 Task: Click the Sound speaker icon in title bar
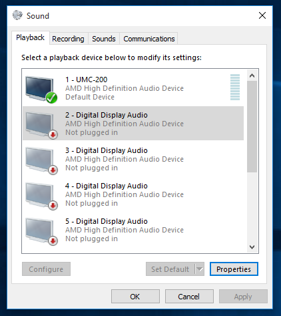pyautogui.click(x=17, y=15)
